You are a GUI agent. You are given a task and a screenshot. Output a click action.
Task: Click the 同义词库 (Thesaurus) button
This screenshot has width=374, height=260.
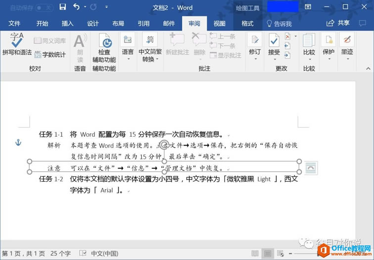pos(49,41)
